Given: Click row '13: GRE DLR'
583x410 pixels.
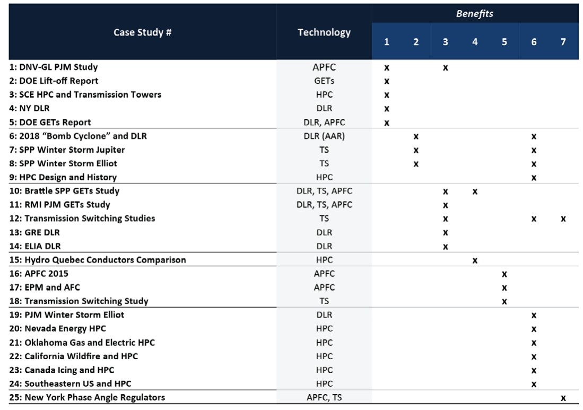Looking at the screenshot, I should (x=294, y=232).
